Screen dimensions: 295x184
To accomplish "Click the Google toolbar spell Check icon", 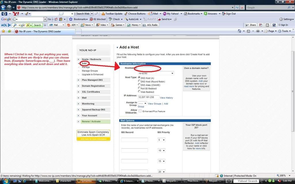I will tap(110, 19).
